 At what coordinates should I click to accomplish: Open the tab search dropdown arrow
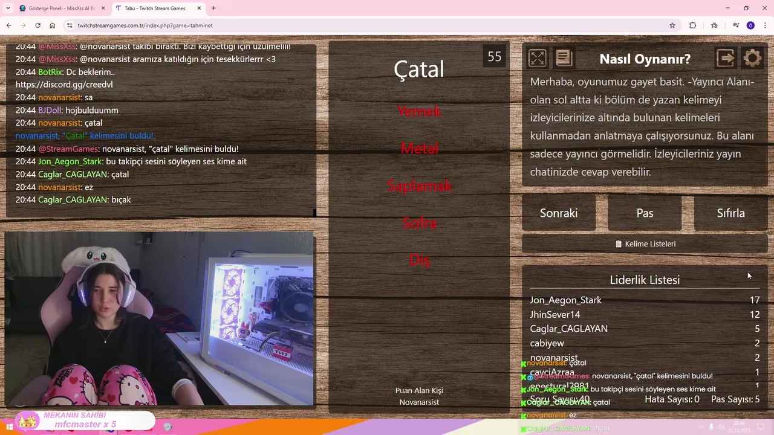click(x=8, y=8)
